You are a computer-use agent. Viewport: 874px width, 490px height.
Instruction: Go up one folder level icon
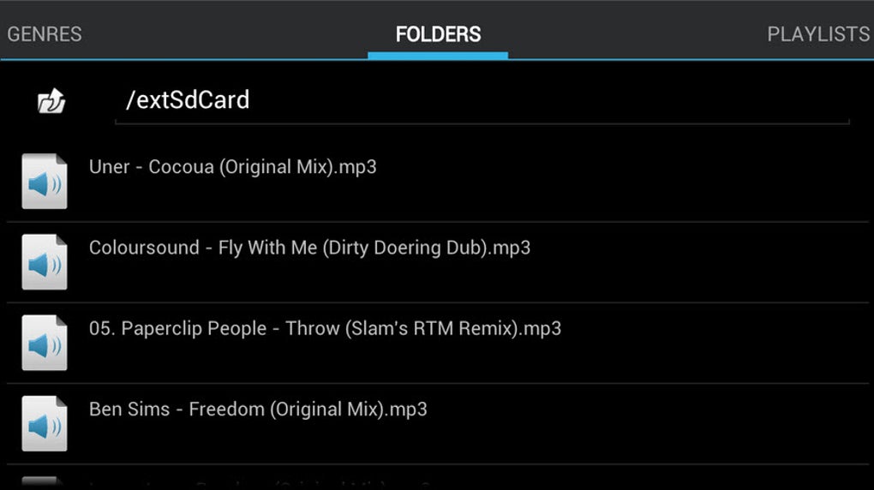[x=51, y=101]
